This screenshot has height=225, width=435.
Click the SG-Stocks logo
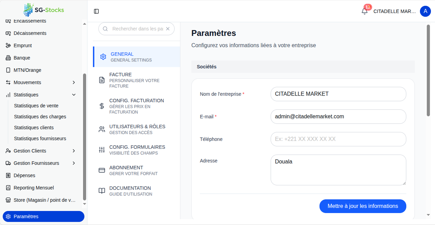[x=43, y=10]
